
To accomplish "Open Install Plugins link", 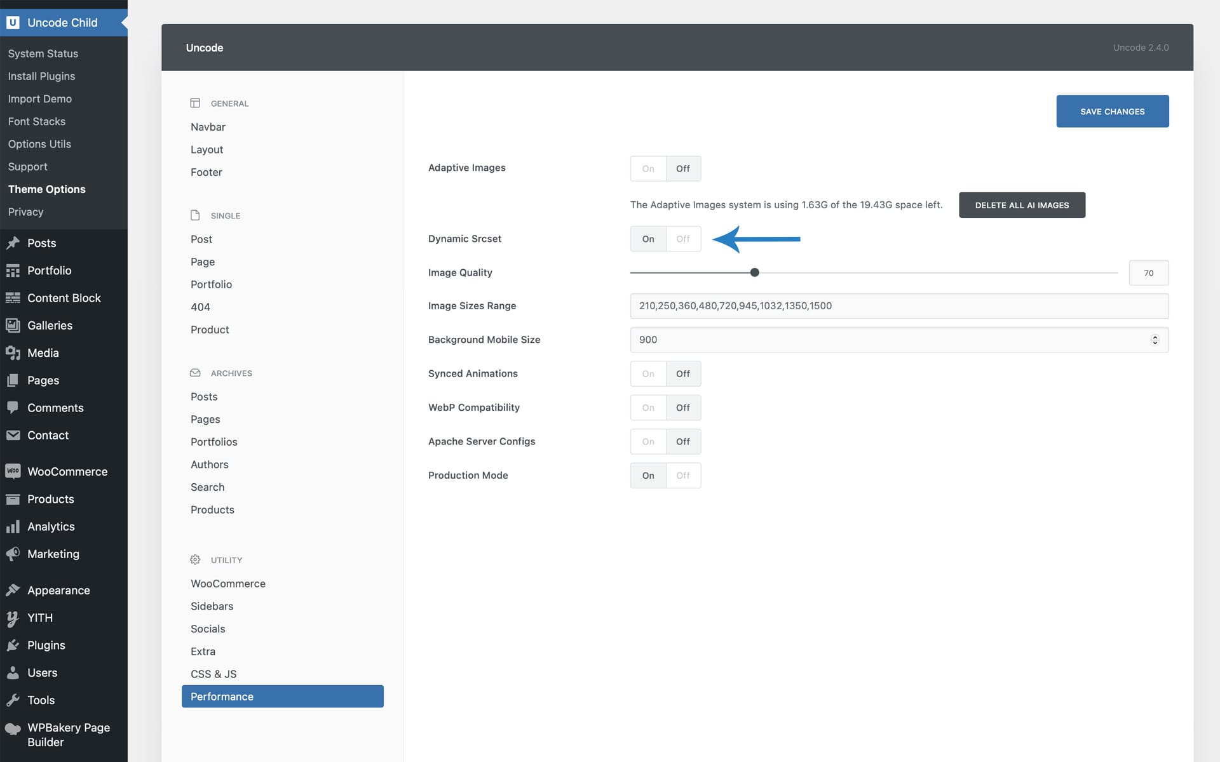I will click(x=41, y=76).
